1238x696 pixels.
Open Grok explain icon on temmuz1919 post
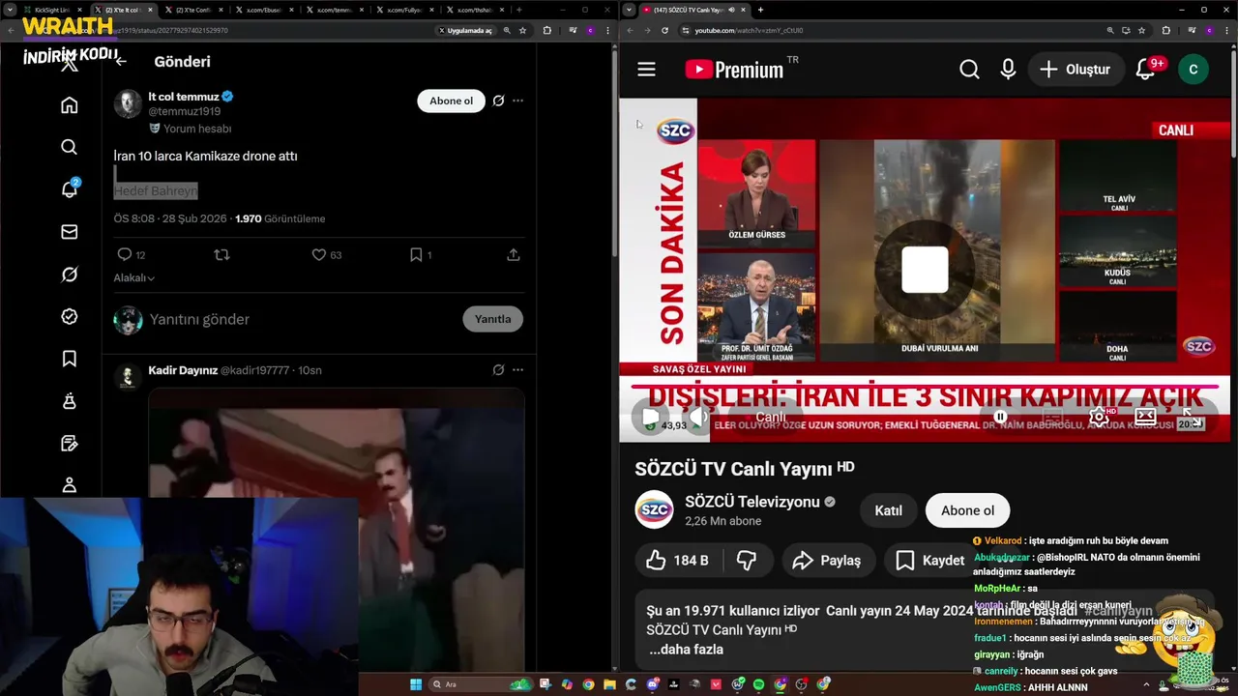(x=498, y=101)
